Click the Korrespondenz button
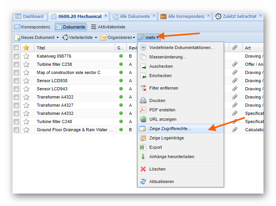276x206 pixels. pyautogui.click(x=32, y=27)
